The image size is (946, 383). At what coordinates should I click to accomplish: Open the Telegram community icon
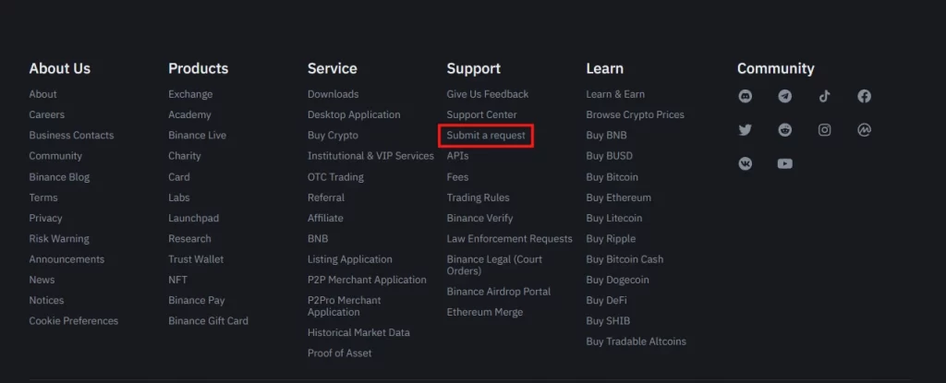[785, 96]
